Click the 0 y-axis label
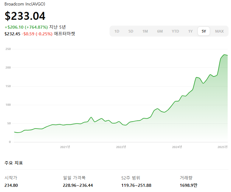This screenshot has width=231, height=192. pyautogui.click(x=10, y=142)
